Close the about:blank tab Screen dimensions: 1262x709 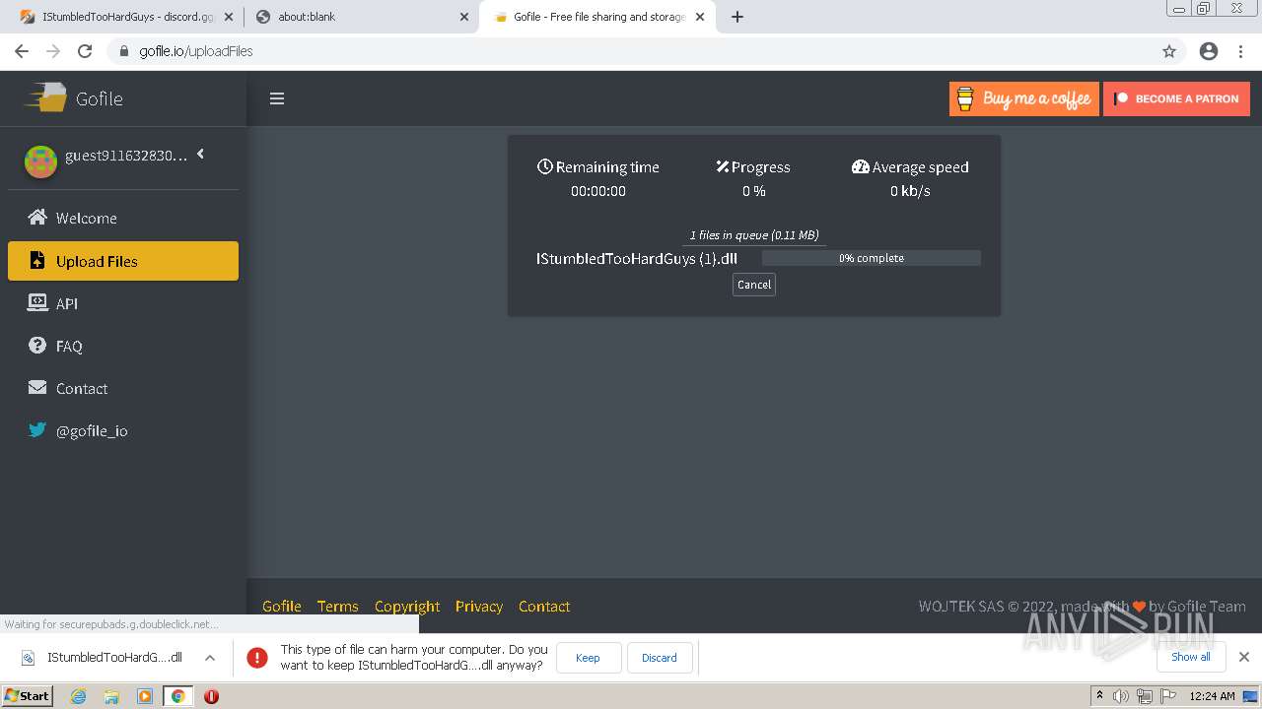click(464, 17)
